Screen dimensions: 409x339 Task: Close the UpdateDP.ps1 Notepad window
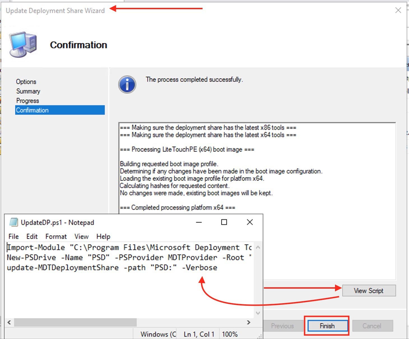click(x=250, y=222)
